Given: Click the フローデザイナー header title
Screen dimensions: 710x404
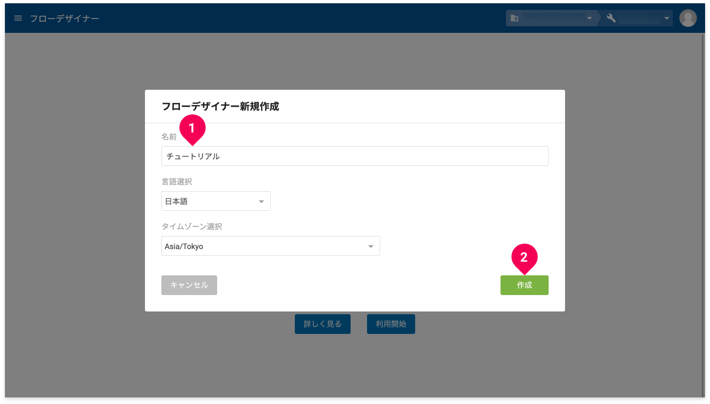Looking at the screenshot, I should (x=65, y=19).
